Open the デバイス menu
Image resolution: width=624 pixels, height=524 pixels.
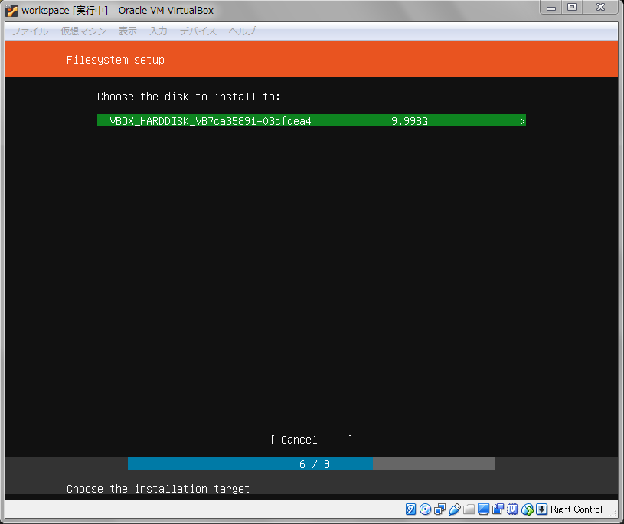coord(198,31)
